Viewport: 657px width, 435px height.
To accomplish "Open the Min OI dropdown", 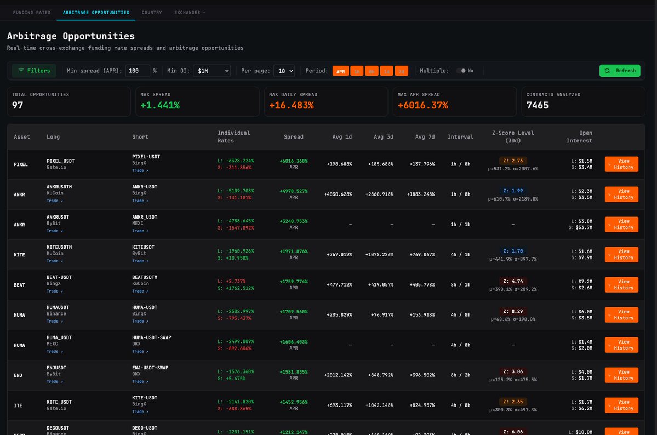I will pos(212,71).
